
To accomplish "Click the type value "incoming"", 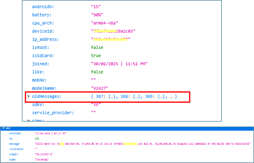I will 42,159.
